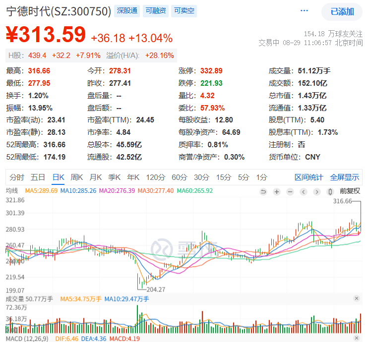
Task: Click the 跌停 value 221.93
Action: [211, 83]
